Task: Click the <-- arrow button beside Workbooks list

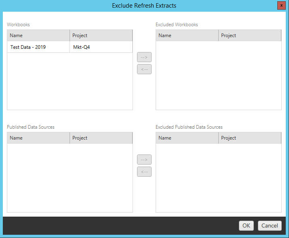Action: click(144, 69)
